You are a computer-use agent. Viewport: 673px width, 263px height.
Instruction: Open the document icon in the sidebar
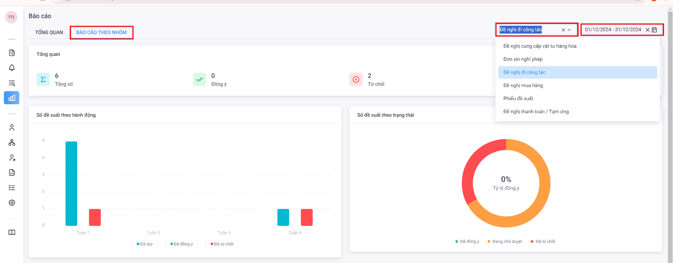click(x=12, y=53)
